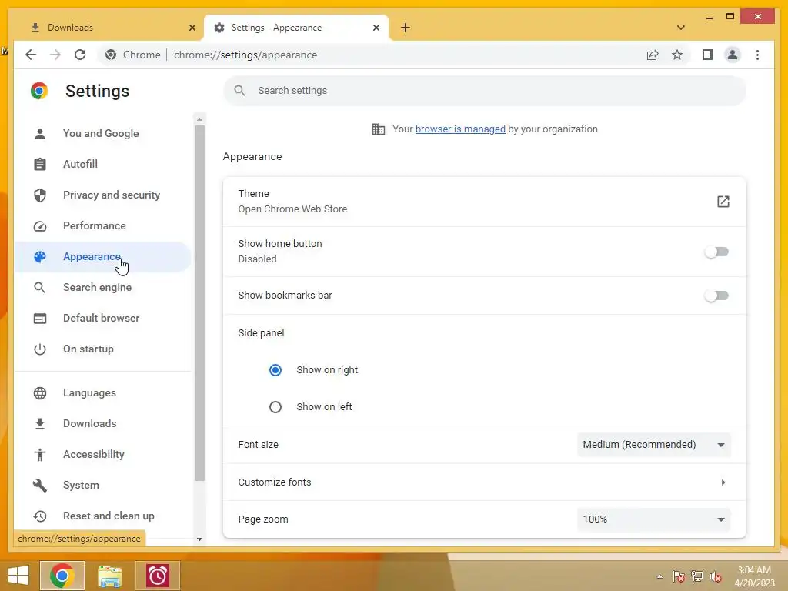
Task: Go to On startup settings
Action: [102, 349]
